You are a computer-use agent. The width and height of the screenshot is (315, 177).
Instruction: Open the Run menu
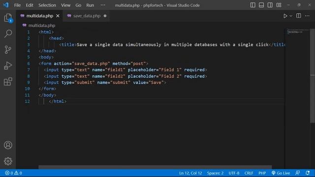click(90, 5)
